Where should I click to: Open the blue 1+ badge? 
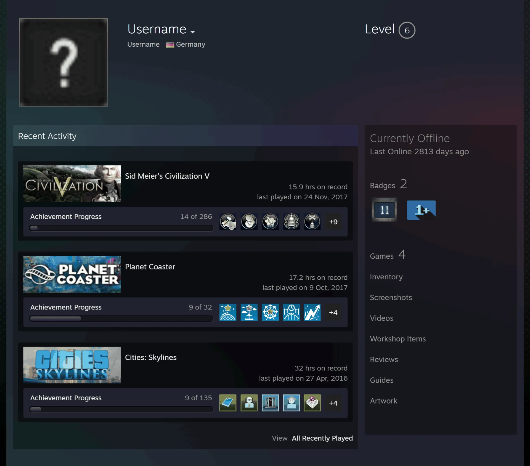[x=421, y=210]
